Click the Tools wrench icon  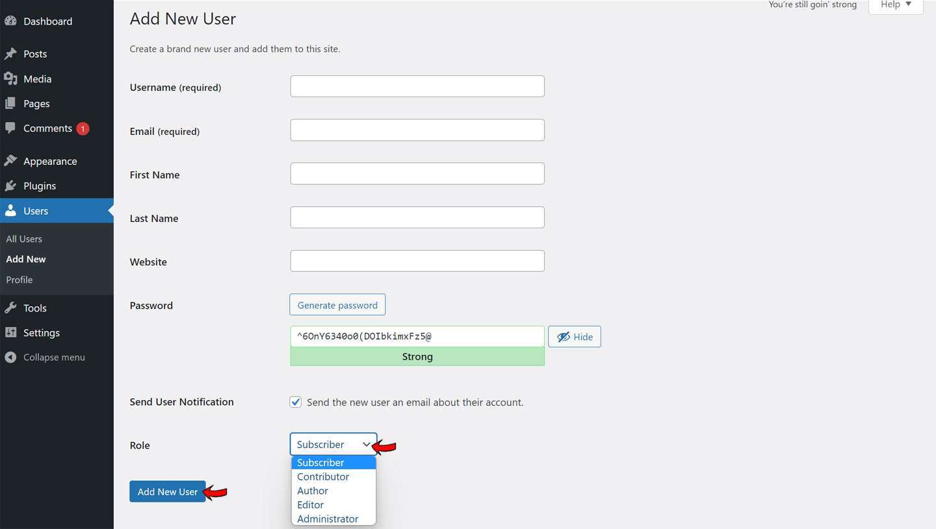[x=10, y=308]
